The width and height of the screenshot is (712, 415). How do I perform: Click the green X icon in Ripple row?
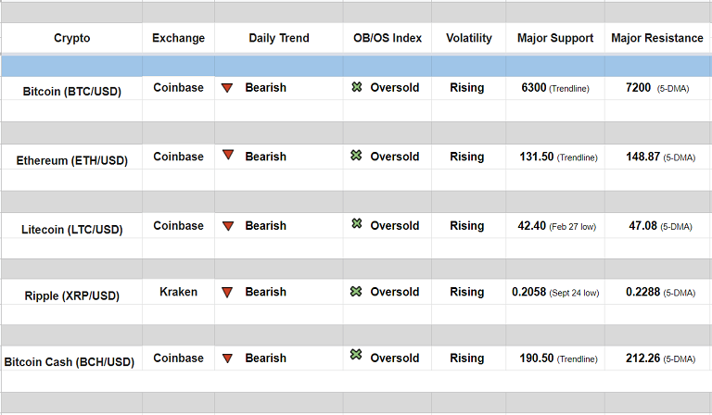356,292
